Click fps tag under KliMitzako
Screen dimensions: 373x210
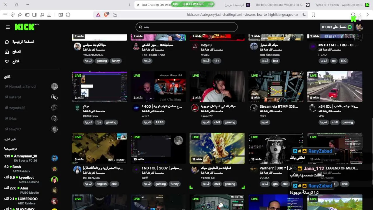(x=99, y=123)
